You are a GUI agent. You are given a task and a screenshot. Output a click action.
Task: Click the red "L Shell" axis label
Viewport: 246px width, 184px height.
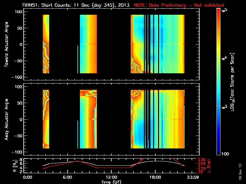(x=208, y=166)
